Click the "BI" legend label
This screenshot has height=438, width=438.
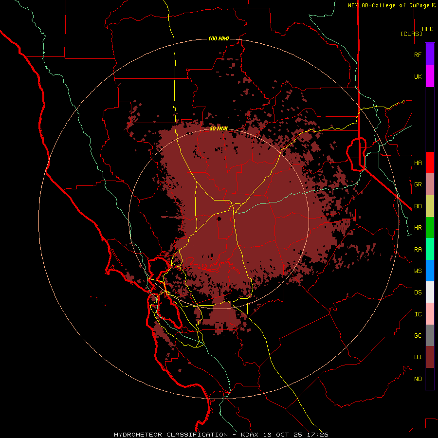coord(418,357)
